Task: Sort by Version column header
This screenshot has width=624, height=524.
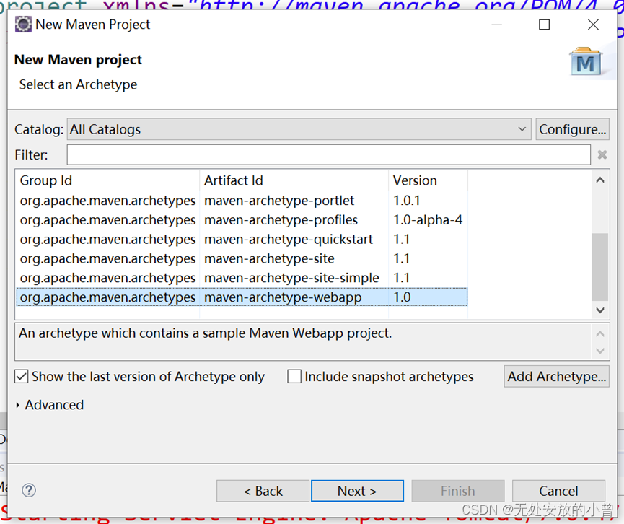Action: (429, 180)
